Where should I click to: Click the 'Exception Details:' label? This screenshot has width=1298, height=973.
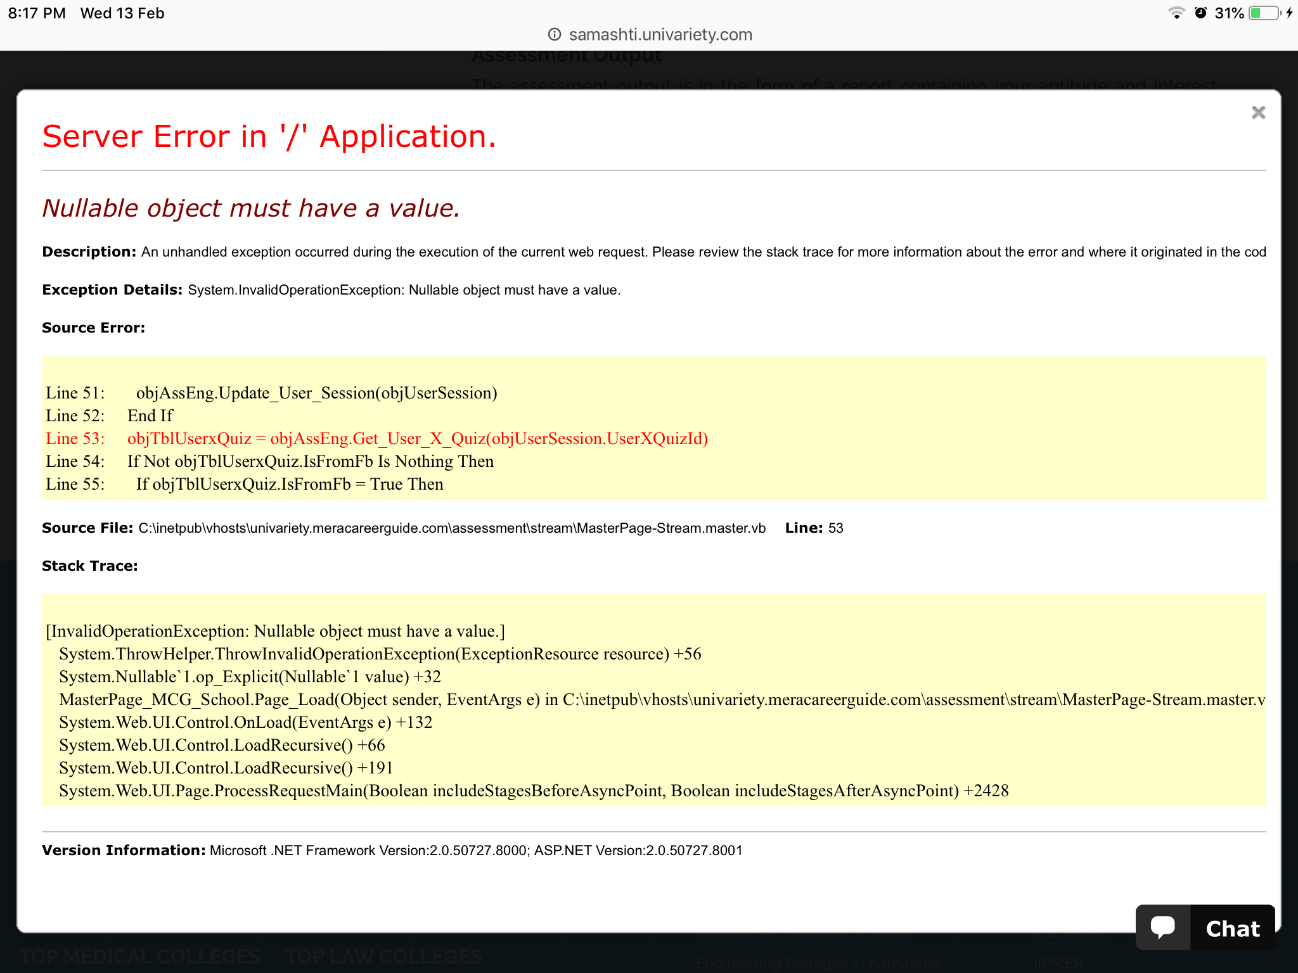(112, 289)
